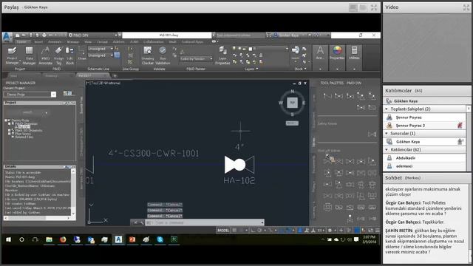Click the ViewCube TOP face
This screenshot has width=473, height=266.
(292, 103)
